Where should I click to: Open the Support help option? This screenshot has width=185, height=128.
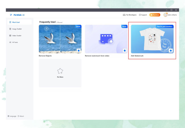143,15
